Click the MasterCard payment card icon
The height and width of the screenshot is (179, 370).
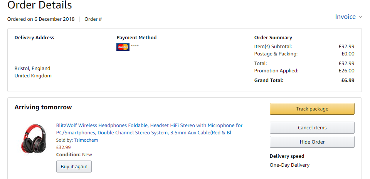(x=123, y=47)
